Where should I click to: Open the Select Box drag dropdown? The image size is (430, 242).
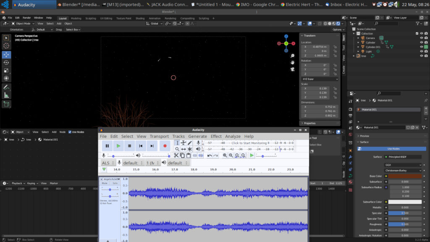pyautogui.click(x=73, y=30)
